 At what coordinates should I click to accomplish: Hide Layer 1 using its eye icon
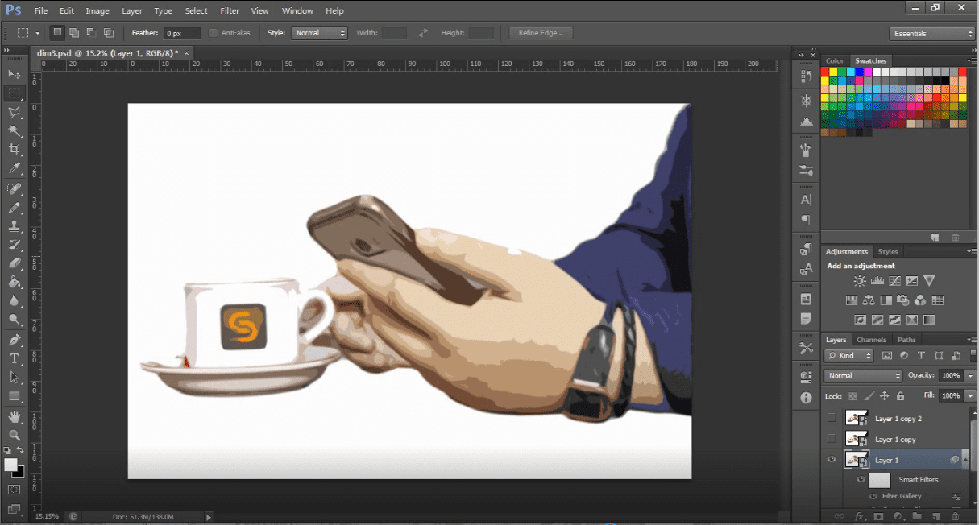(832, 460)
